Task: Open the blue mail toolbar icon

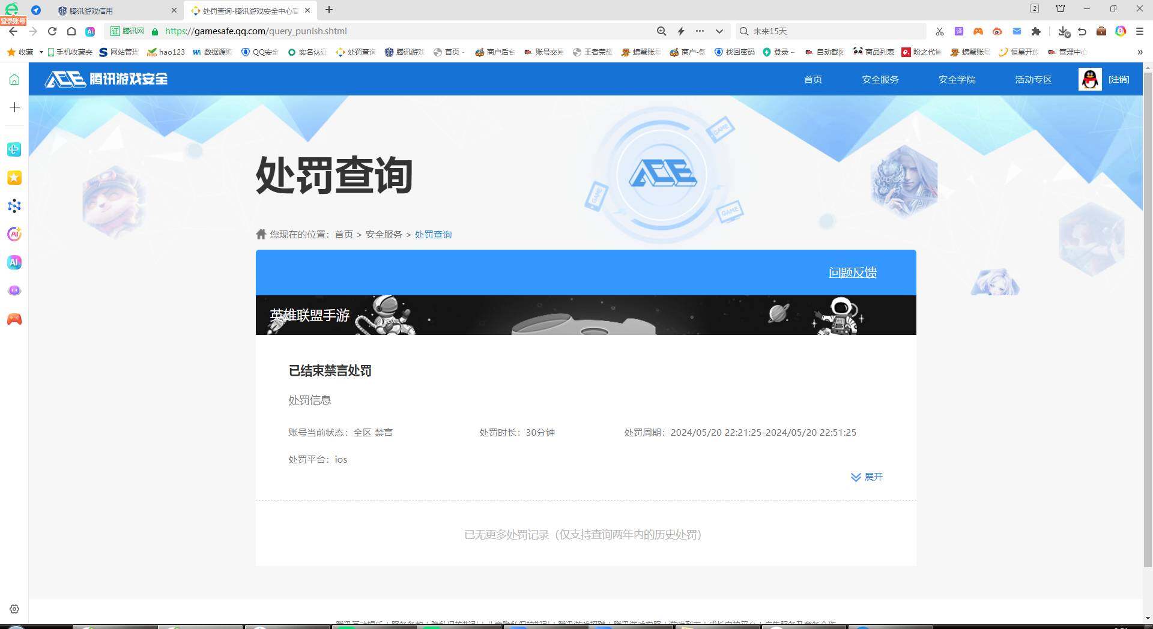Action: point(1017,31)
